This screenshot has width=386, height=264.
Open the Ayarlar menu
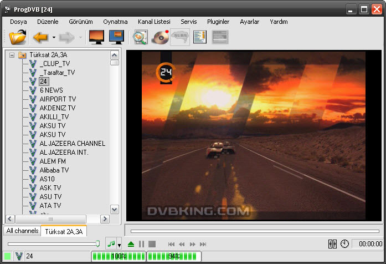(x=250, y=22)
